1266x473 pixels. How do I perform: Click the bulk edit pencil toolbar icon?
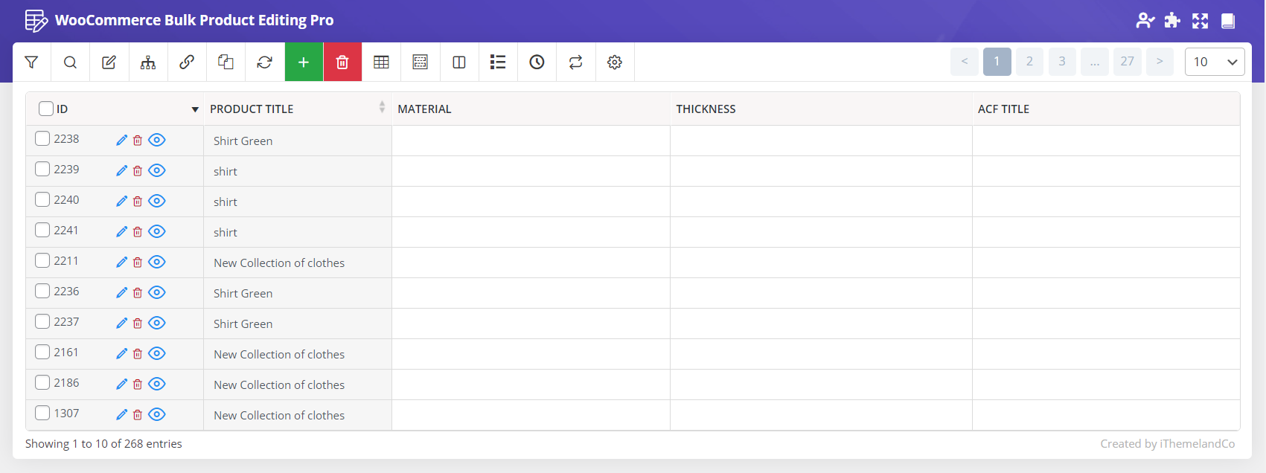(109, 62)
